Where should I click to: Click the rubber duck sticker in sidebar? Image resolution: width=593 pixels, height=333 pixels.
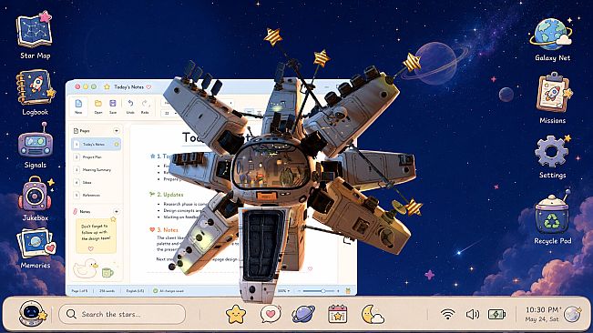click(86, 268)
